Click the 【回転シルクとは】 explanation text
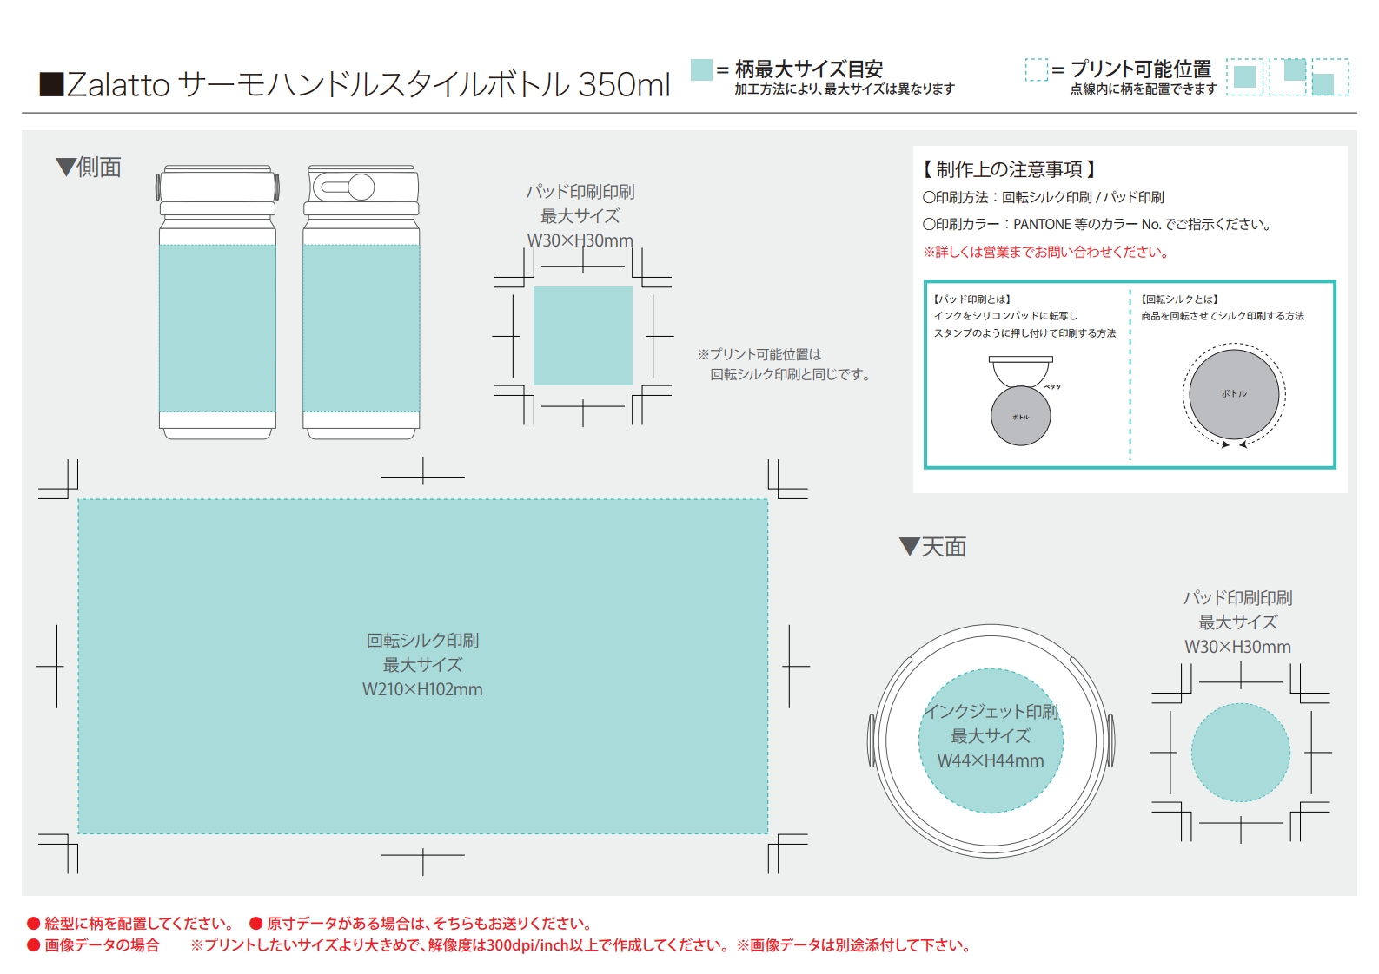 click(x=1223, y=307)
